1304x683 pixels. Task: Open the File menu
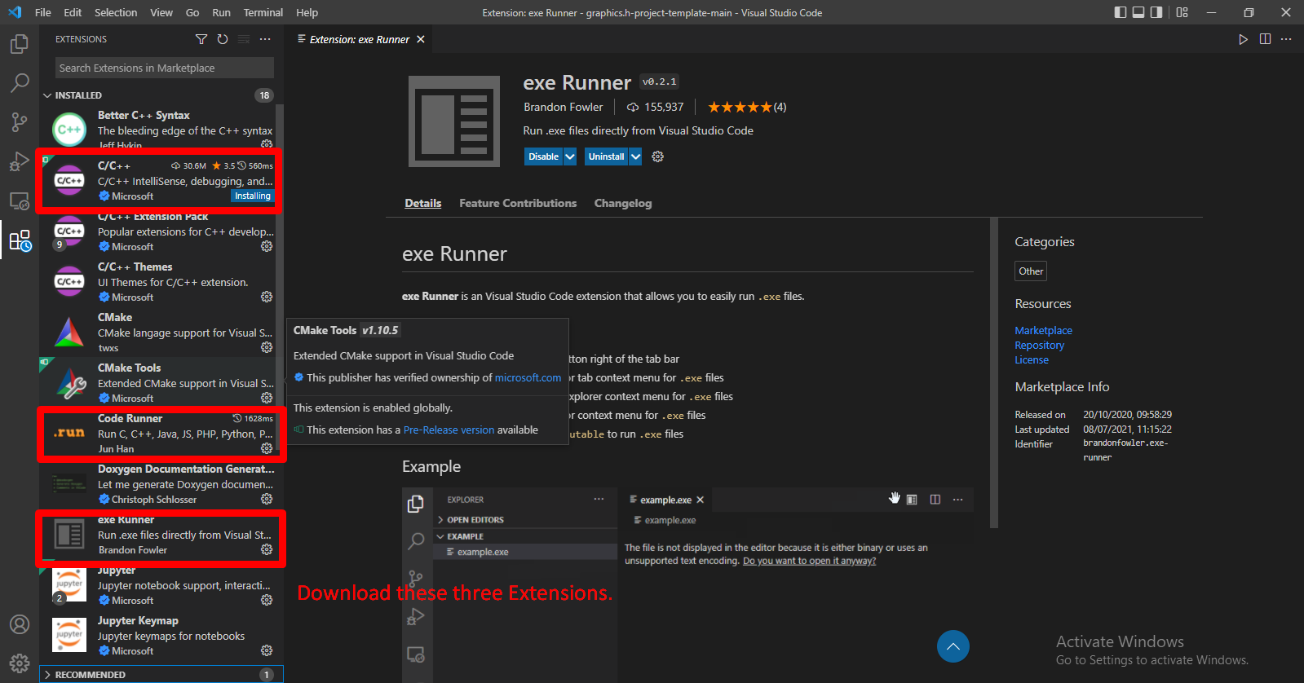click(x=43, y=12)
